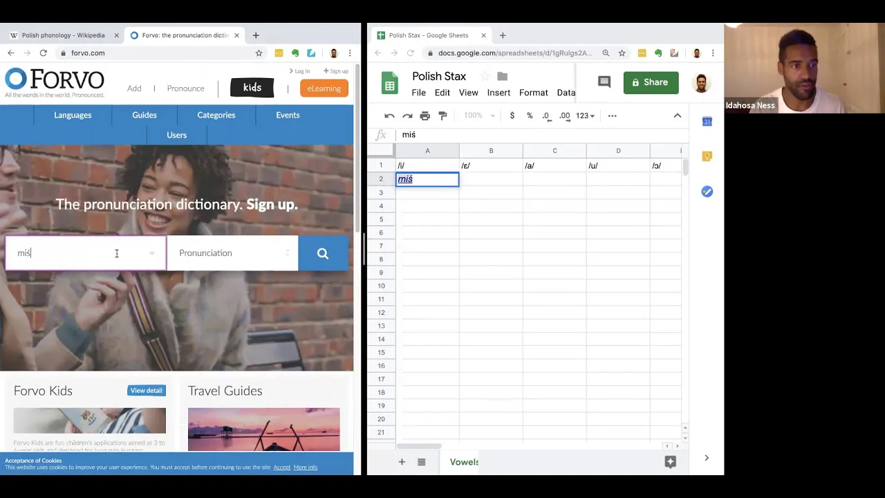Screen dimensions: 885x498
Task: Go back in the Forvo browser window
Action: (10, 53)
